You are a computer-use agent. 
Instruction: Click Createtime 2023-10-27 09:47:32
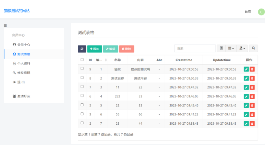coord(184,87)
